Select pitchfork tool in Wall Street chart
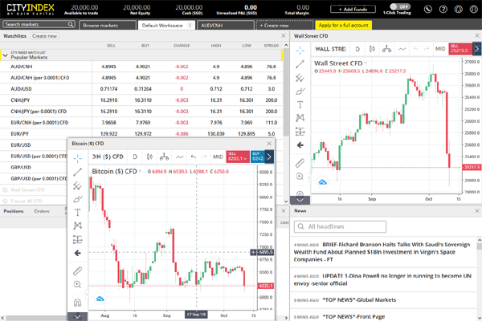Viewport: 482px width, 321px height. point(300,78)
